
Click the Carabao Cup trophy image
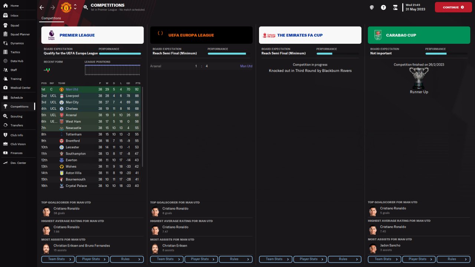pos(419,78)
